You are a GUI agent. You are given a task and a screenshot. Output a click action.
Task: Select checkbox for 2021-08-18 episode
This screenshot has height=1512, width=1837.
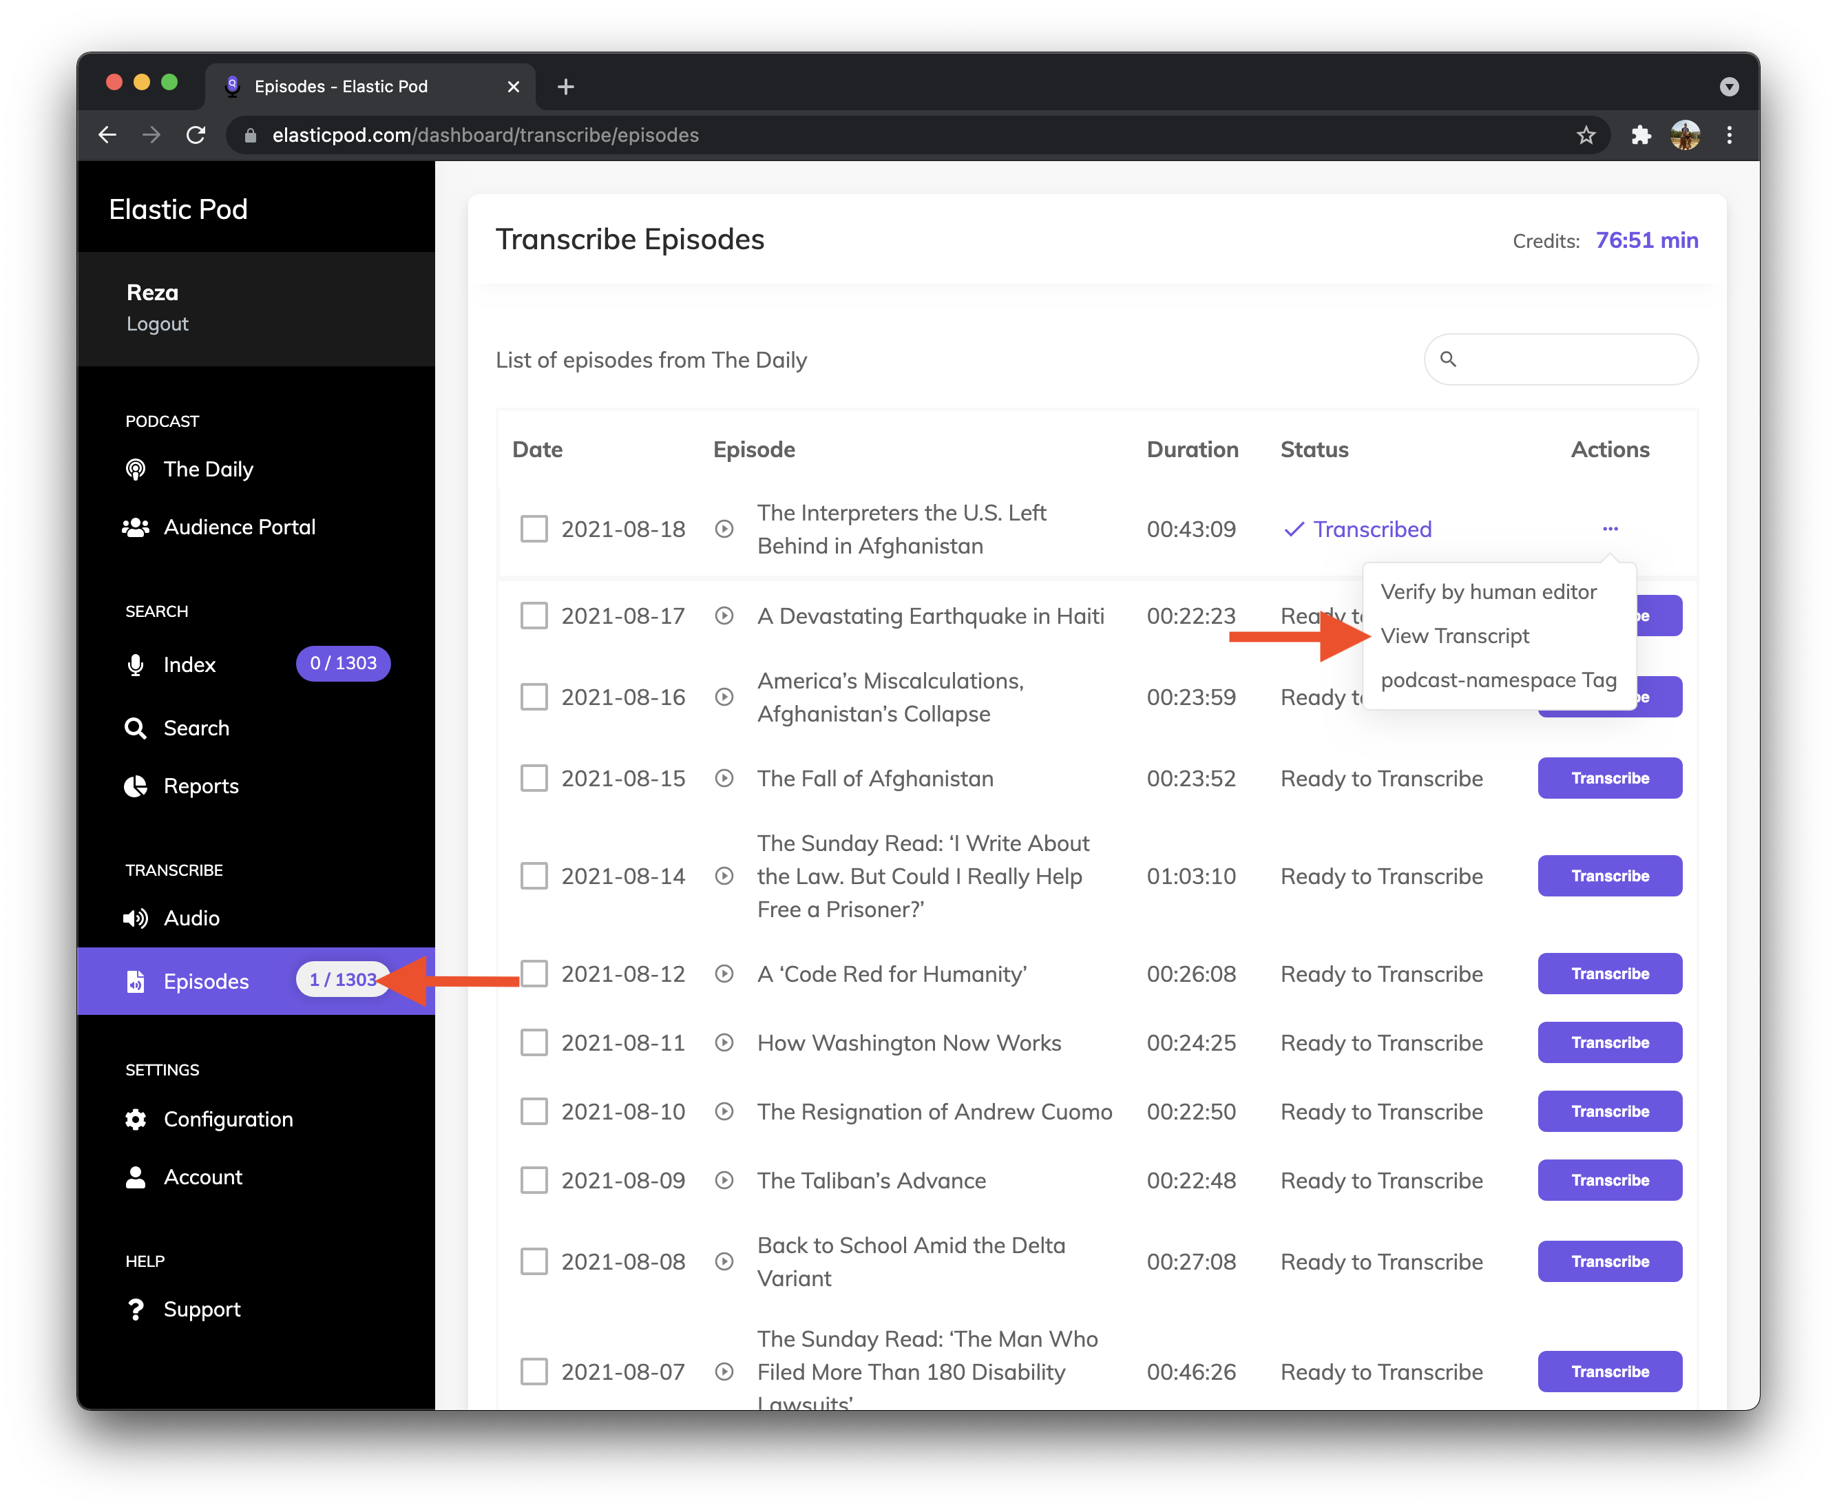pos(534,529)
